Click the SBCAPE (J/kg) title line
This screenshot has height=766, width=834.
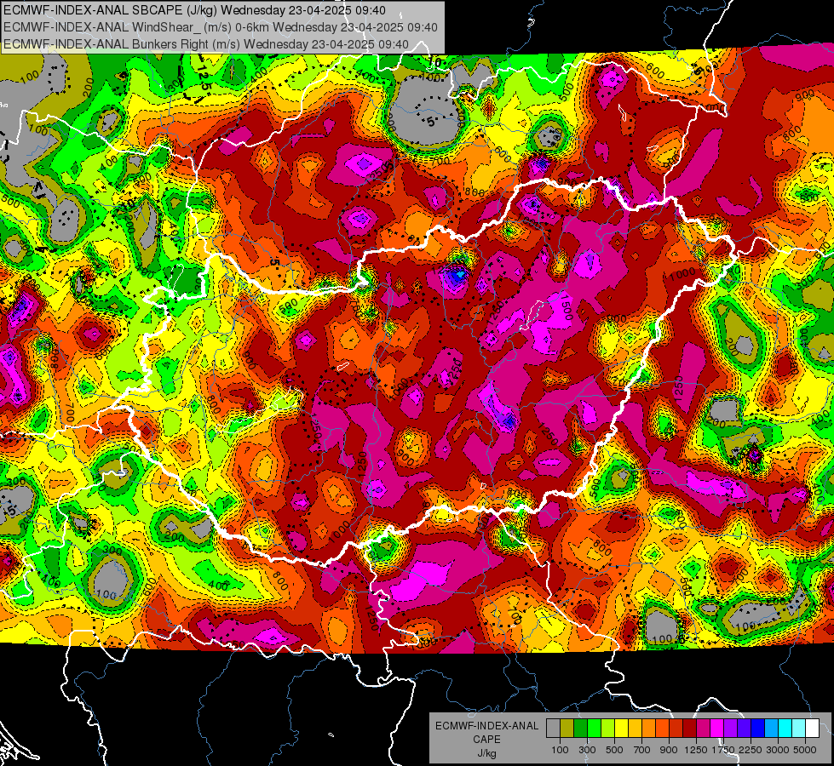click(195, 10)
